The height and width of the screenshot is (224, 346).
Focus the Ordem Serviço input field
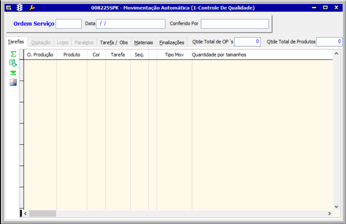pos(69,24)
